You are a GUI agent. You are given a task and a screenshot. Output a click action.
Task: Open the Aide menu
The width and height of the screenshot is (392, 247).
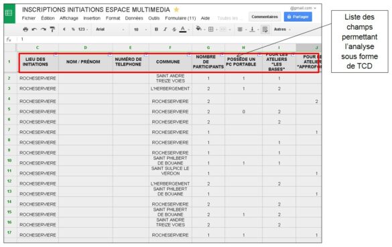(x=205, y=18)
